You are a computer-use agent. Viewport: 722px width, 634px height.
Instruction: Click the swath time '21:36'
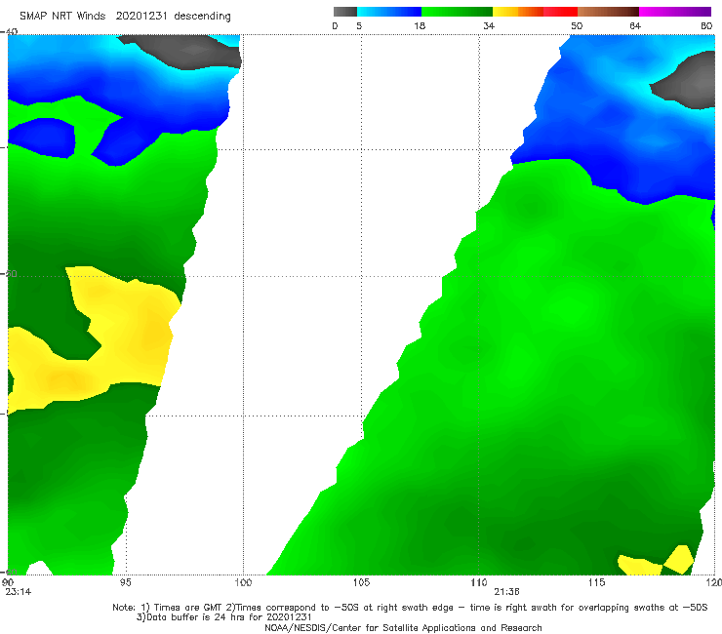click(x=506, y=592)
